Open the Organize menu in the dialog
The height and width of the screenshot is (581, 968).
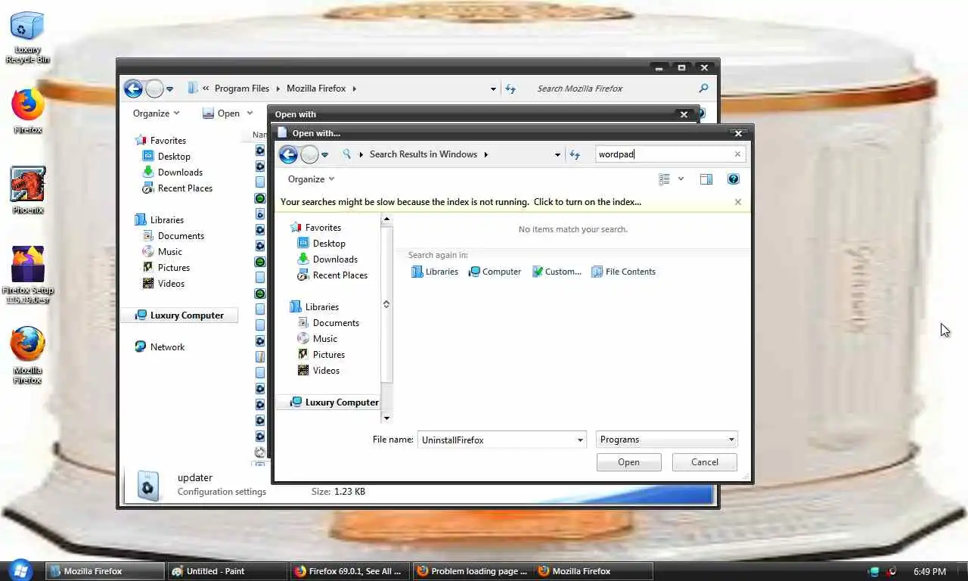tap(311, 179)
